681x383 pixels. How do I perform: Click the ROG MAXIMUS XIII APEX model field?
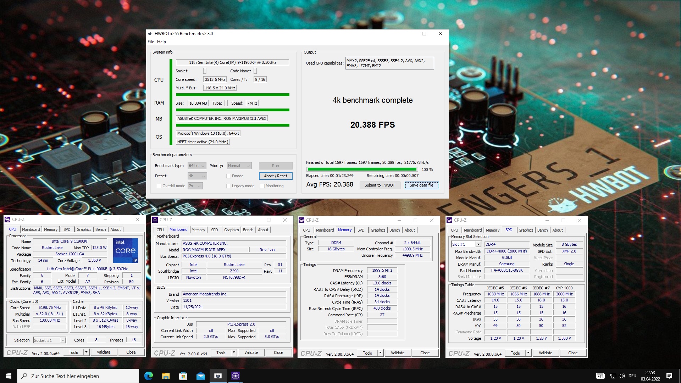215,250
